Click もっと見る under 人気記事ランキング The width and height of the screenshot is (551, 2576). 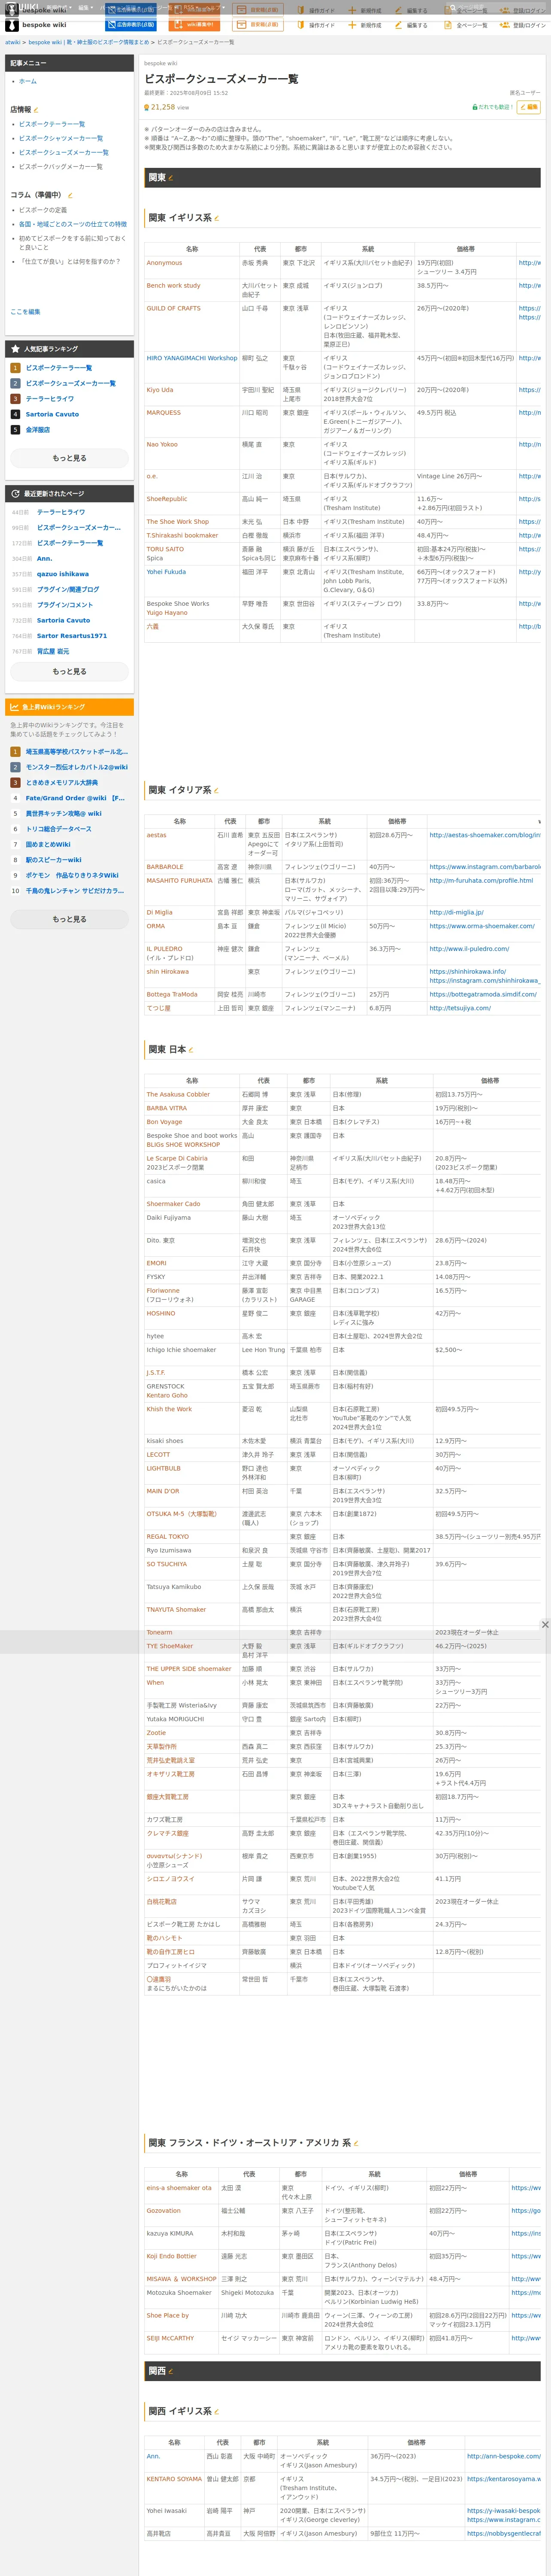click(x=69, y=458)
